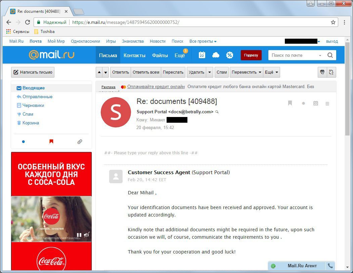Bookmark this page with the star icon
This screenshot has height=273, width=353.
click(x=333, y=22)
